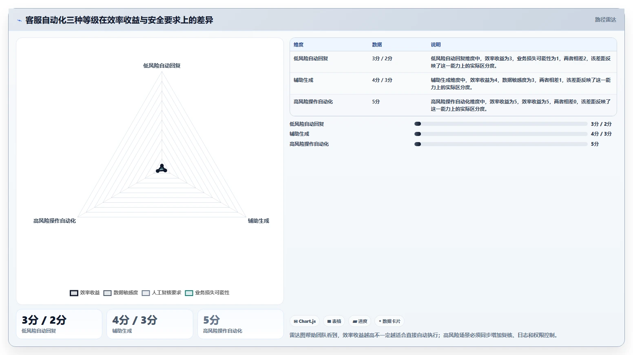Click the 辅助生成 progress label
The width and height of the screenshot is (633, 355).
(x=299, y=134)
